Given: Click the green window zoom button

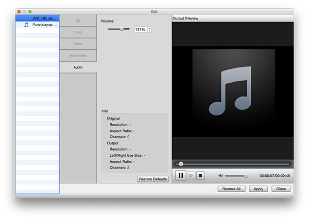Looking at the screenshot, I should [x=30, y=12].
